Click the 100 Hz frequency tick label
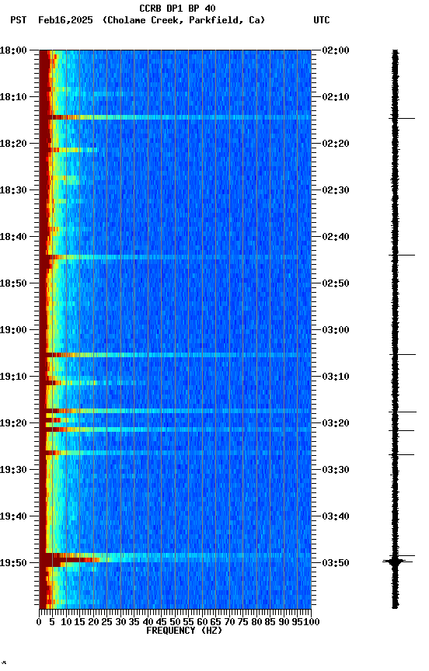This screenshot has height=671, width=429. (x=312, y=622)
